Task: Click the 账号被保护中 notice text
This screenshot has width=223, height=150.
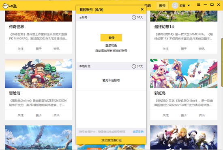Action: point(102,132)
